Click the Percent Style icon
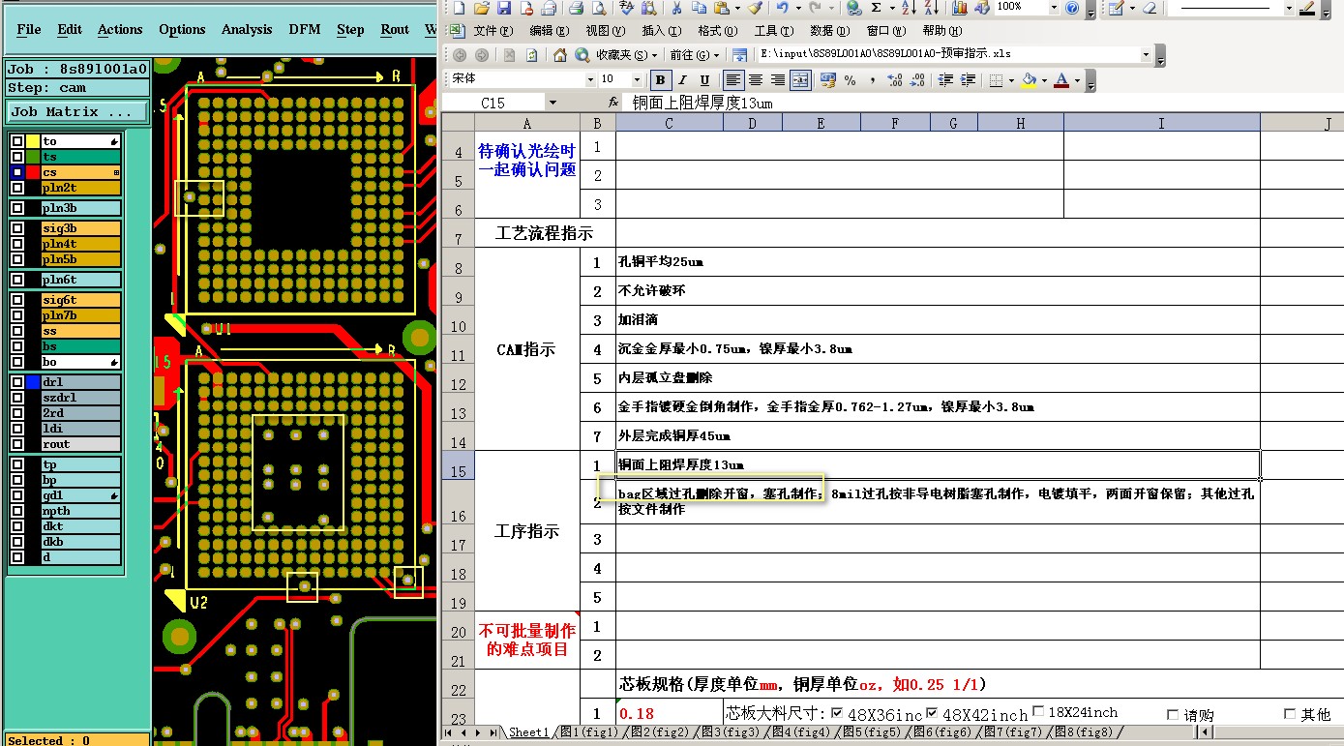1344x746 pixels. tap(851, 80)
